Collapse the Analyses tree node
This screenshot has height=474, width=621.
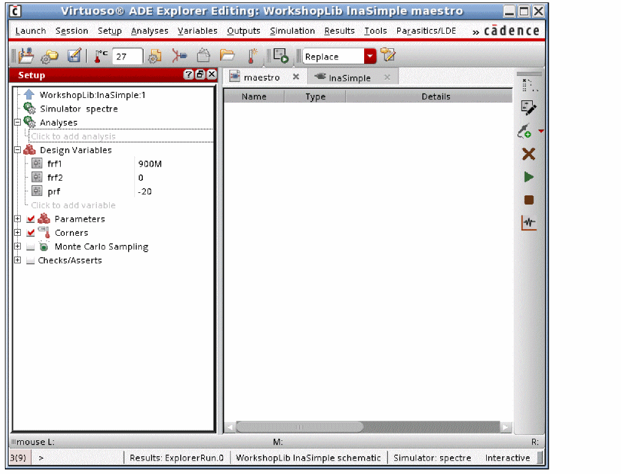pyautogui.click(x=17, y=122)
